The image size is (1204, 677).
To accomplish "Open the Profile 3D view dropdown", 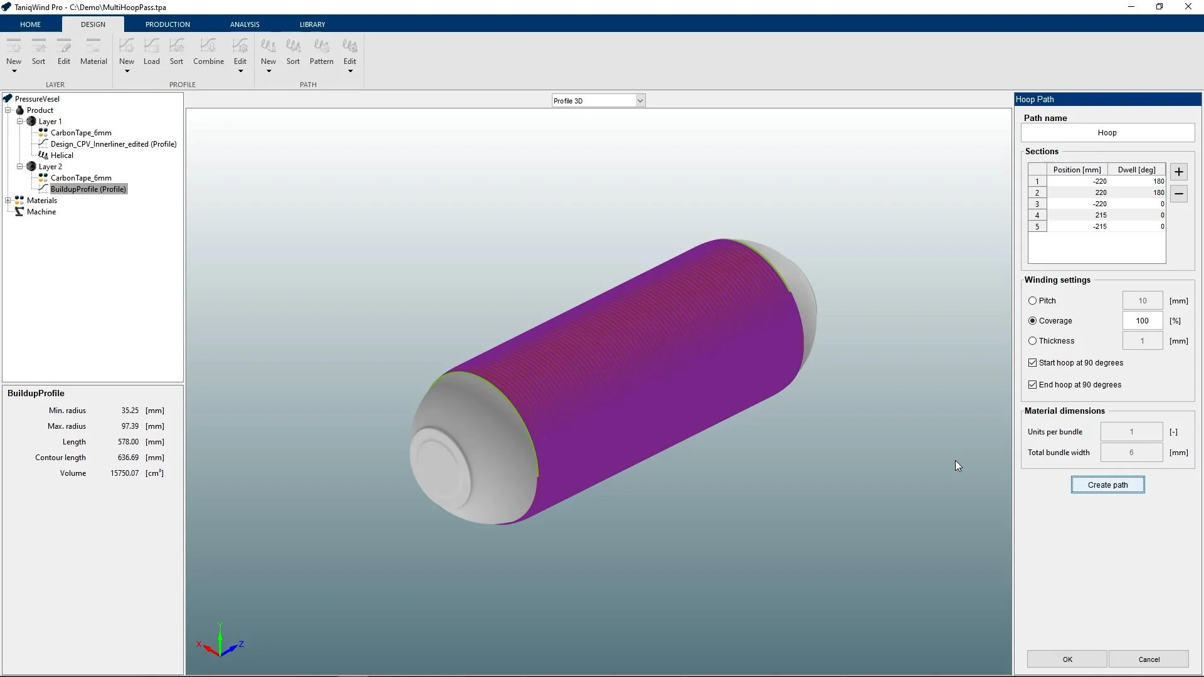I will [x=640, y=101].
